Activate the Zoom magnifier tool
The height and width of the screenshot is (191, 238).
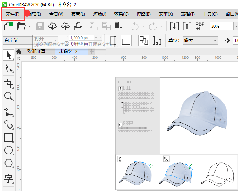pyautogui.click(x=9, y=96)
